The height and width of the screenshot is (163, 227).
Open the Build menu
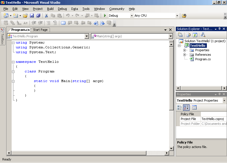(50, 9)
